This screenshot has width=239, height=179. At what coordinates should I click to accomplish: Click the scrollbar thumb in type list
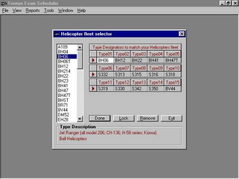point(80,60)
